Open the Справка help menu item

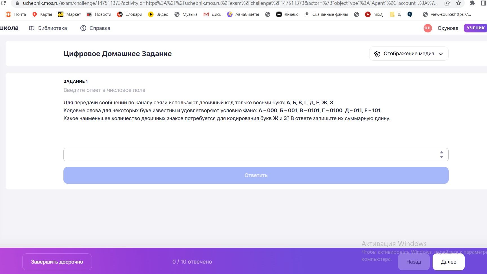point(95,28)
